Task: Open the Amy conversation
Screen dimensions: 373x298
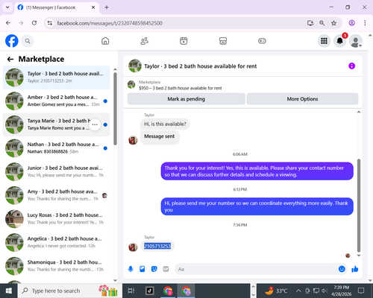Action: [56, 195]
